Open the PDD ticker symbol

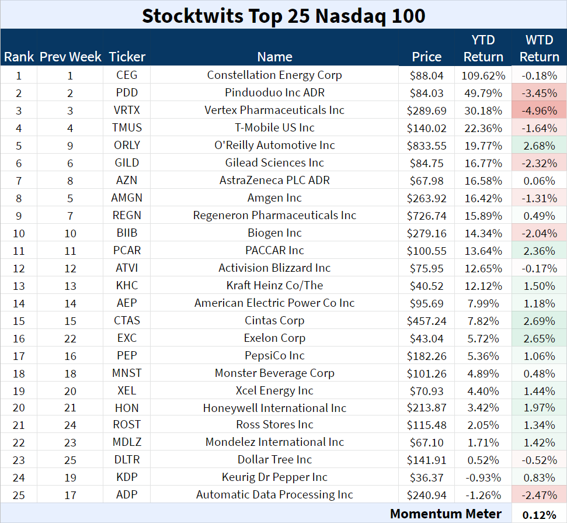coord(127,92)
